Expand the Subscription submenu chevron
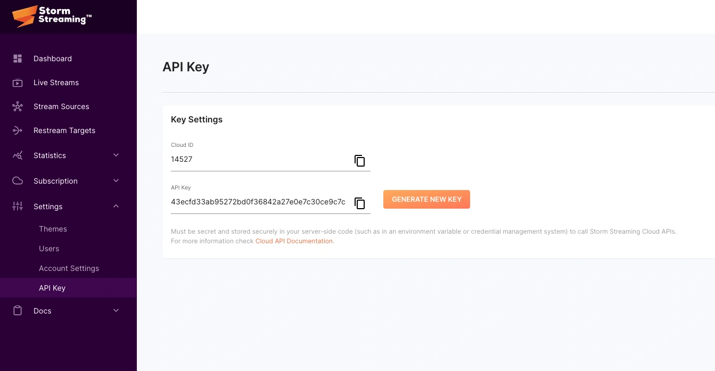Screen dimensions: 715x371 (x=116, y=181)
